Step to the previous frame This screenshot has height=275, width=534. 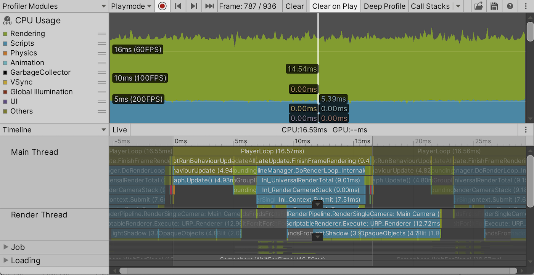pyautogui.click(x=178, y=6)
